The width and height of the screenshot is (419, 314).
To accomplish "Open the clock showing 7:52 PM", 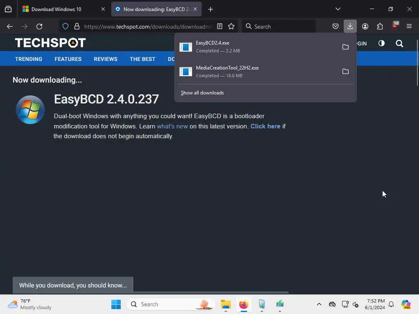I will (375, 304).
